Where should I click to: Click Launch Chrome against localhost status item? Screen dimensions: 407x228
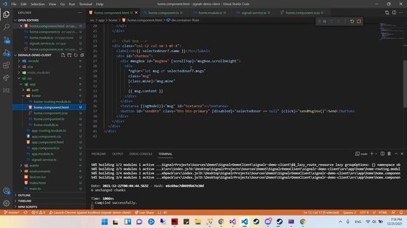coord(90,213)
